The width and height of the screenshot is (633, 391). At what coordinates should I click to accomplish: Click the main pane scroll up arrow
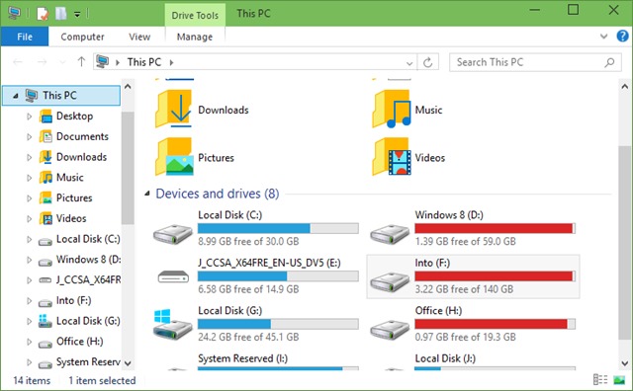pos(624,86)
